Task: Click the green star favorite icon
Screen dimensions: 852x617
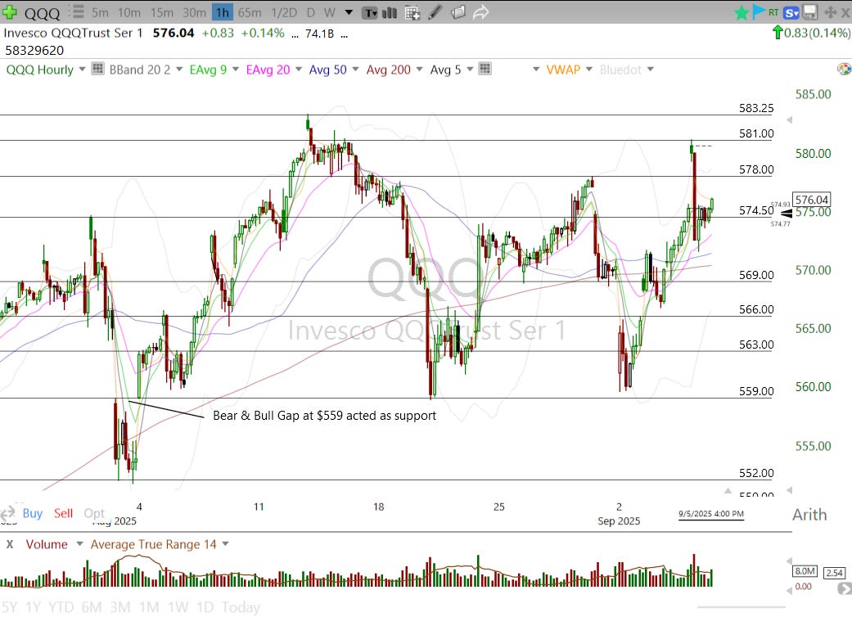Action: (x=741, y=12)
